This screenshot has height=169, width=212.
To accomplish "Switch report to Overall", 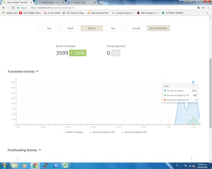I will point(136,28).
